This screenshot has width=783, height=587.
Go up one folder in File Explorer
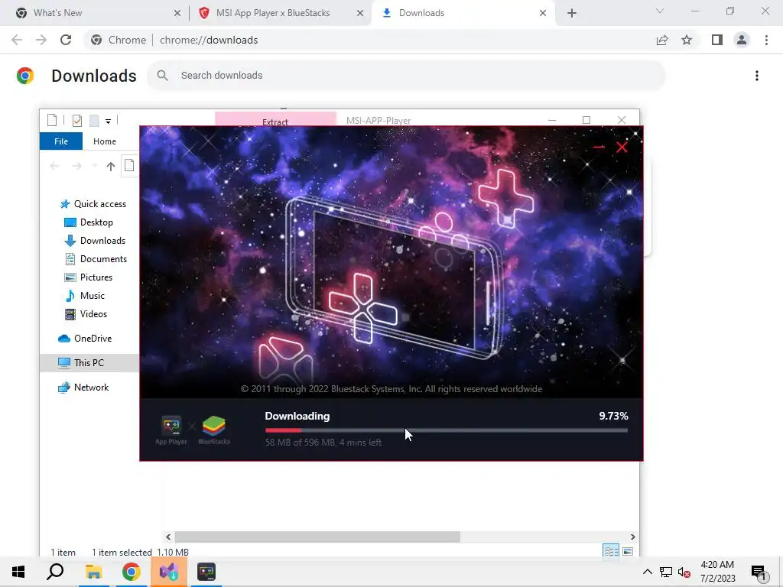tap(110, 166)
